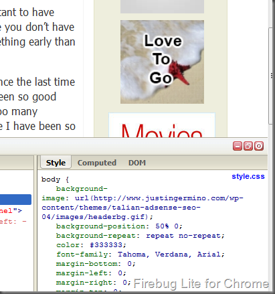Click the margin-bottom property line
The width and height of the screenshot is (275, 294).
click(x=96, y=264)
